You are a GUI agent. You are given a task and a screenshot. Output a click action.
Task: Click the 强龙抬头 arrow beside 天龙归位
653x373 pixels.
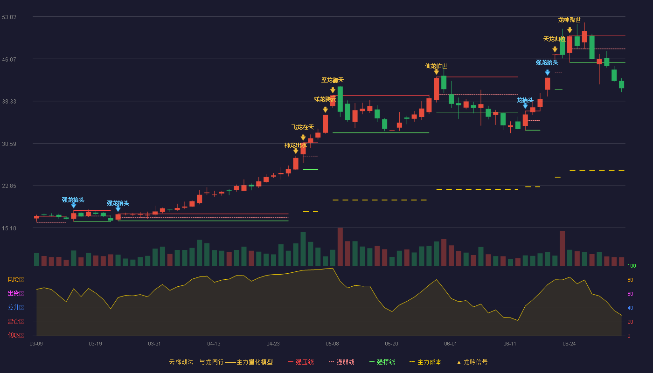548,72
